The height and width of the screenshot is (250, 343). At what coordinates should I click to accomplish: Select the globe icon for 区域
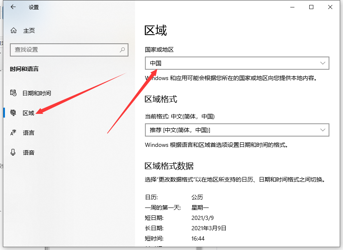pyautogui.click(x=13, y=113)
